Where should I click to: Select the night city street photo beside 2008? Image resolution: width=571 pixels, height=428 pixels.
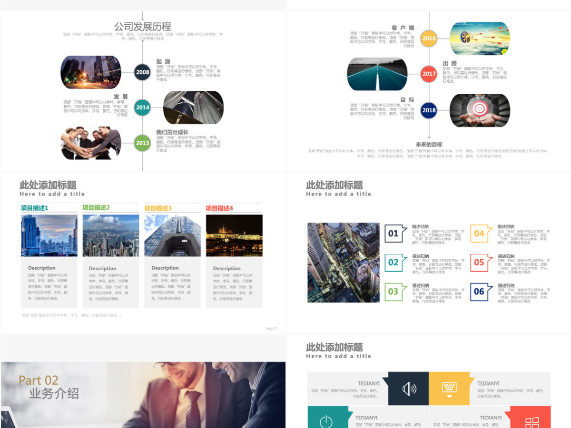91,72
